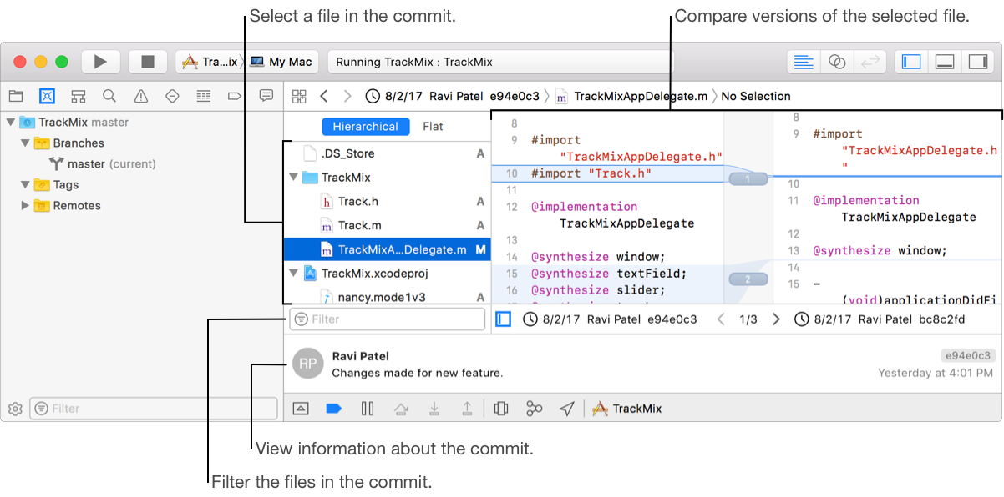Collapse the TrackMix folder in commit

(x=293, y=178)
